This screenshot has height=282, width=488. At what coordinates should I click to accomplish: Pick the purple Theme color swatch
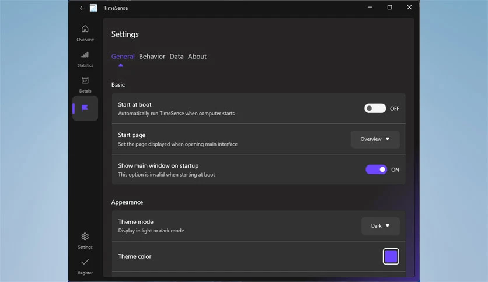[x=391, y=256]
